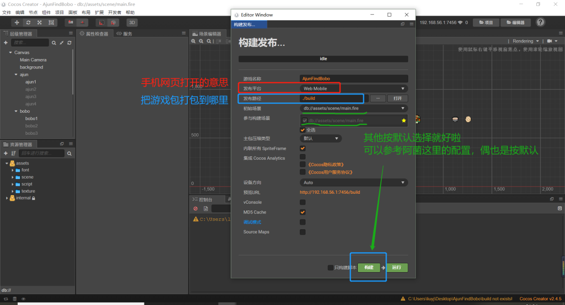The height and width of the screenshot is (305, 565).
Task: Enable the Source Maps checkbox
Action: [303, 232]
